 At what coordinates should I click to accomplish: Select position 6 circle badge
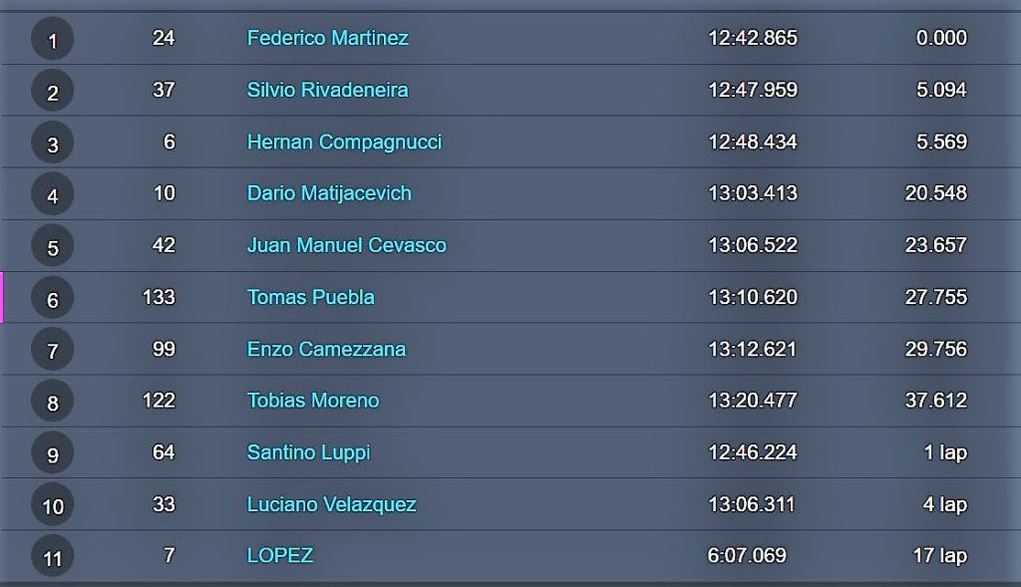click(52, 298)
